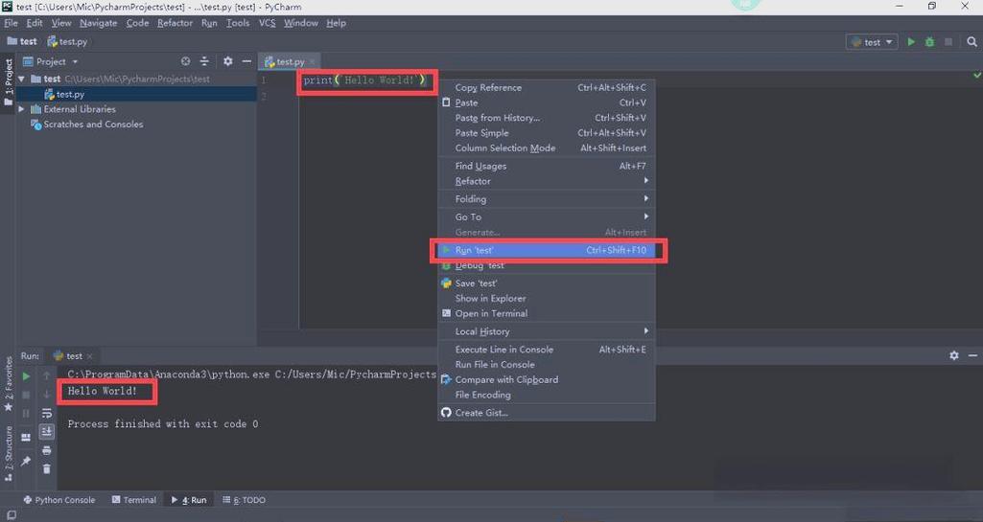
Task: Pin the Run tab with pin icon
Action: (x=26, y=461)
